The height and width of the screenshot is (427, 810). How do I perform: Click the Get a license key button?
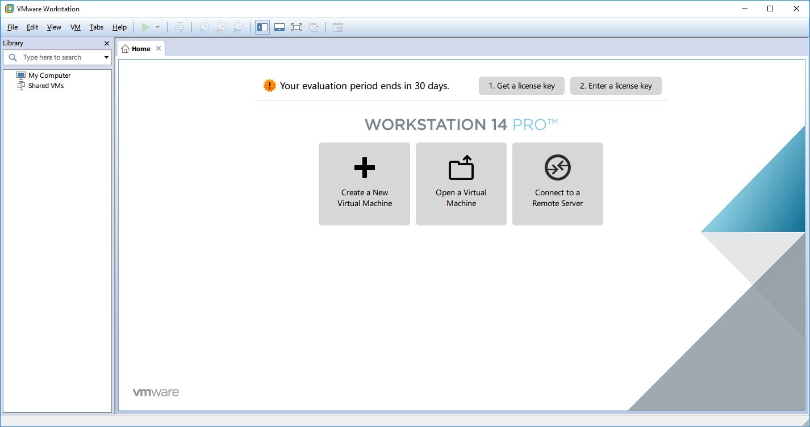click(521, 85)
